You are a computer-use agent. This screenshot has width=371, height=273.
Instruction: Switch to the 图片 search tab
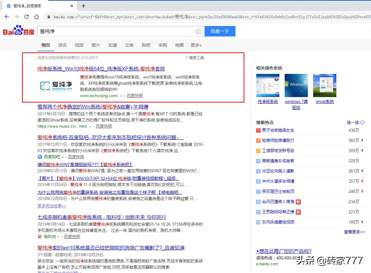click(x=96, y=45)
